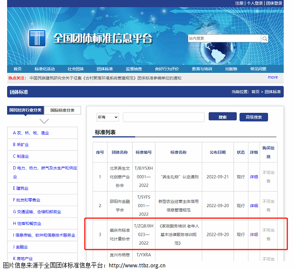
Task: Click the site search magnifier icon
Action: click(x=265, y=39)
